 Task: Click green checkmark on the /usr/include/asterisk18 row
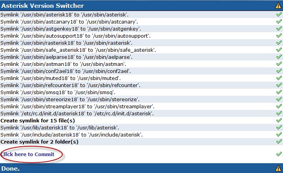(279, 135)
